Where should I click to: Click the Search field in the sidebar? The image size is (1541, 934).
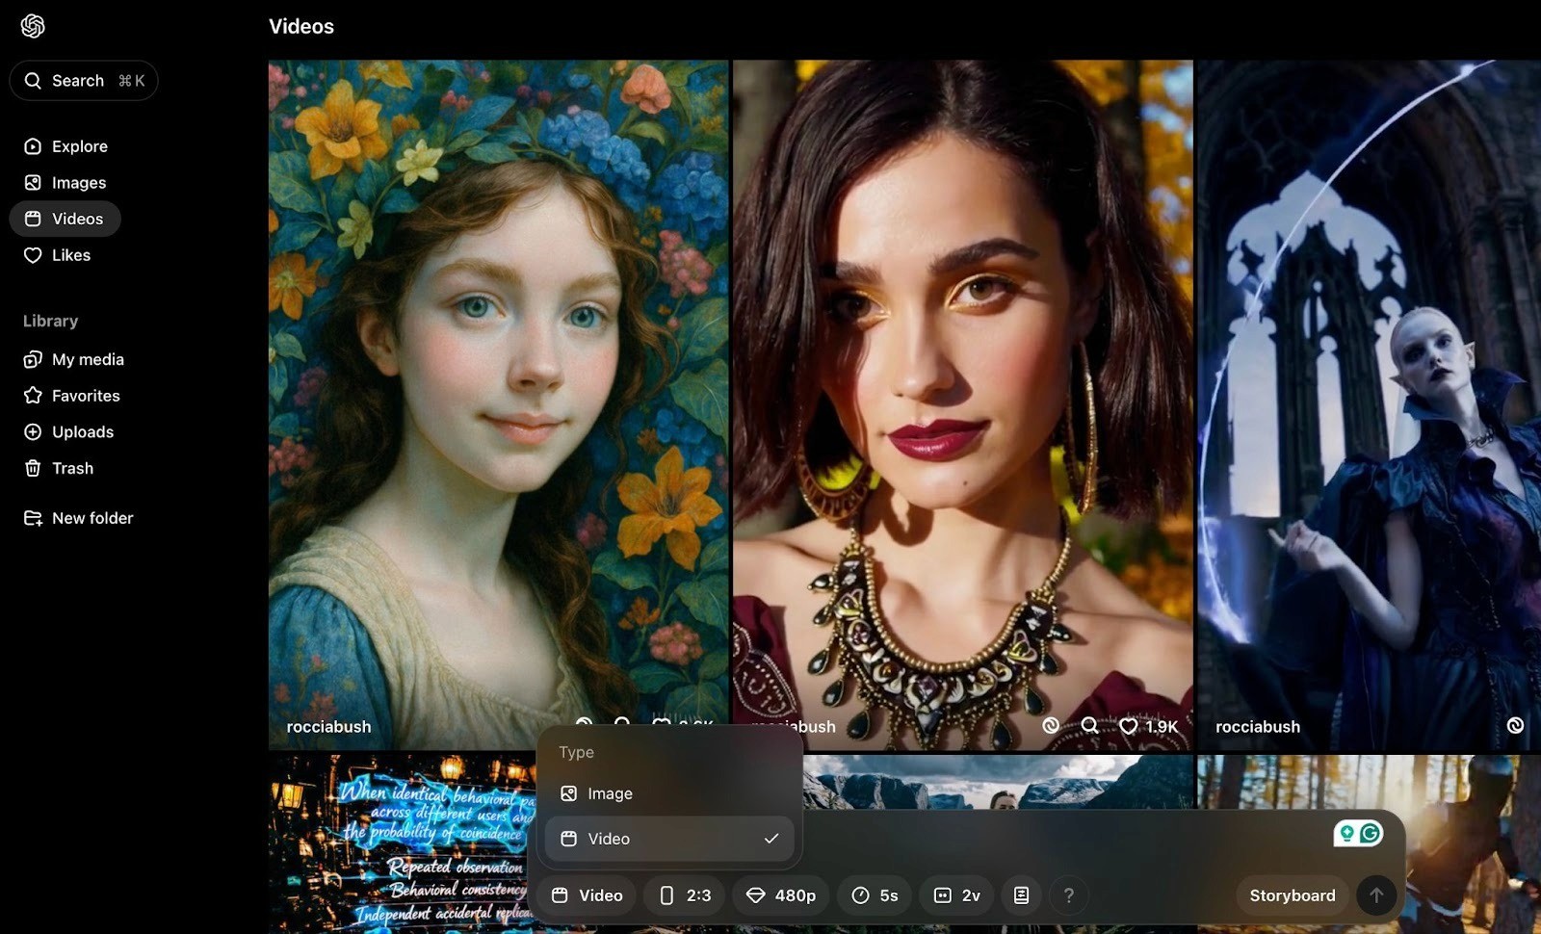(x=84, y=80)
